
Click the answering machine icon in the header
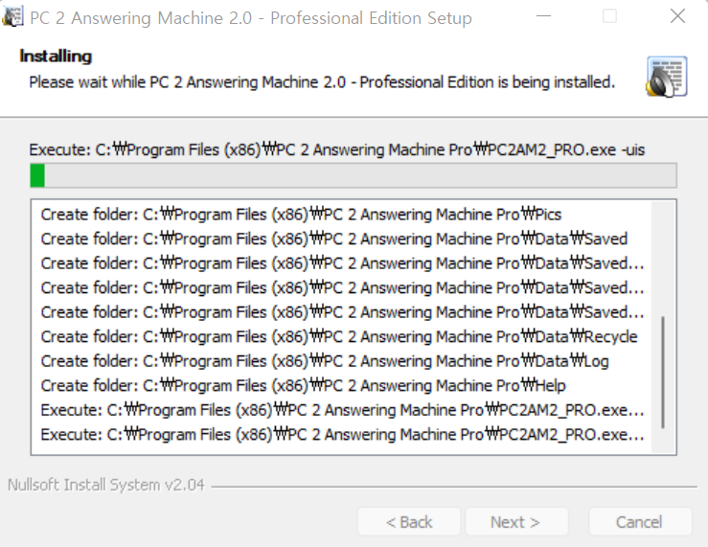point(667,77)
